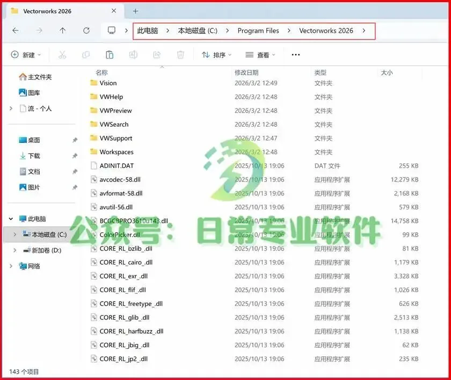Click the Delete trash icon
451x380 pixels.
[x=180, y=55]
